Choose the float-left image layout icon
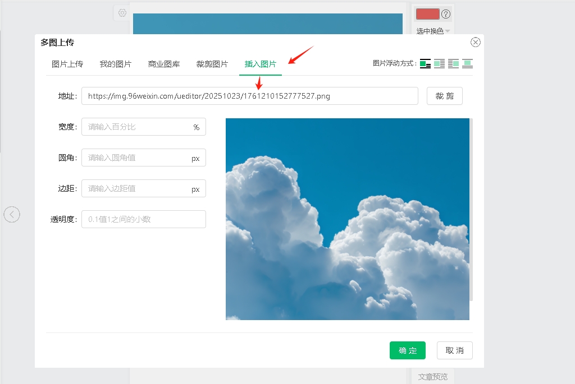This screenshot has width=575, height=384. [x=439, y=64]
